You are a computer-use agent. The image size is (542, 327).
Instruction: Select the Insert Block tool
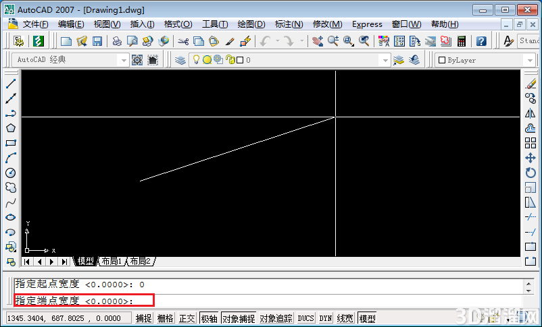(x=11, y=247)
